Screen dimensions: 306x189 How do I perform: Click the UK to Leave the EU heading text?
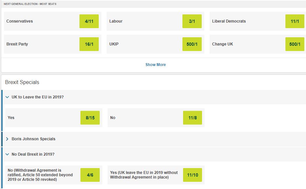pyautogui.click(x=38, y=97)
